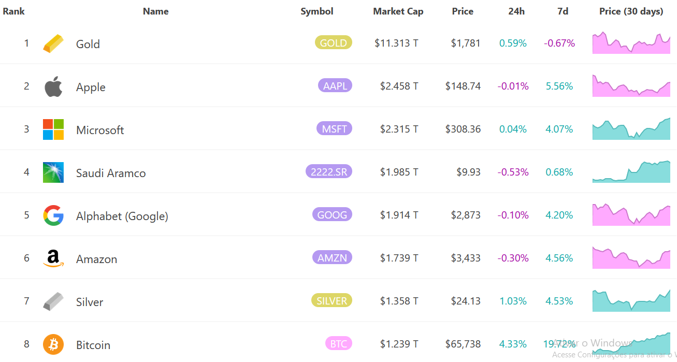
Task: Click the AAPL symbol badge
Action: click(x=335, y=86)
